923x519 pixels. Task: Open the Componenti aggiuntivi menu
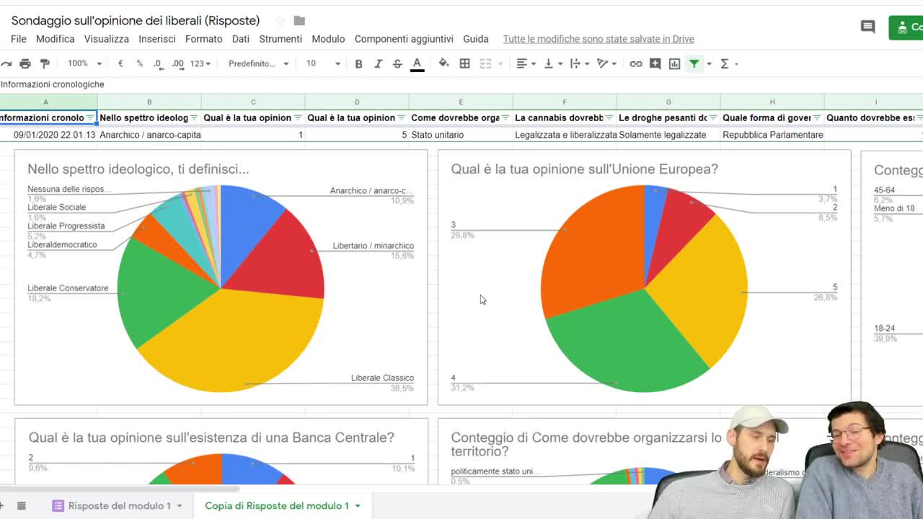(x=404, y=39)
